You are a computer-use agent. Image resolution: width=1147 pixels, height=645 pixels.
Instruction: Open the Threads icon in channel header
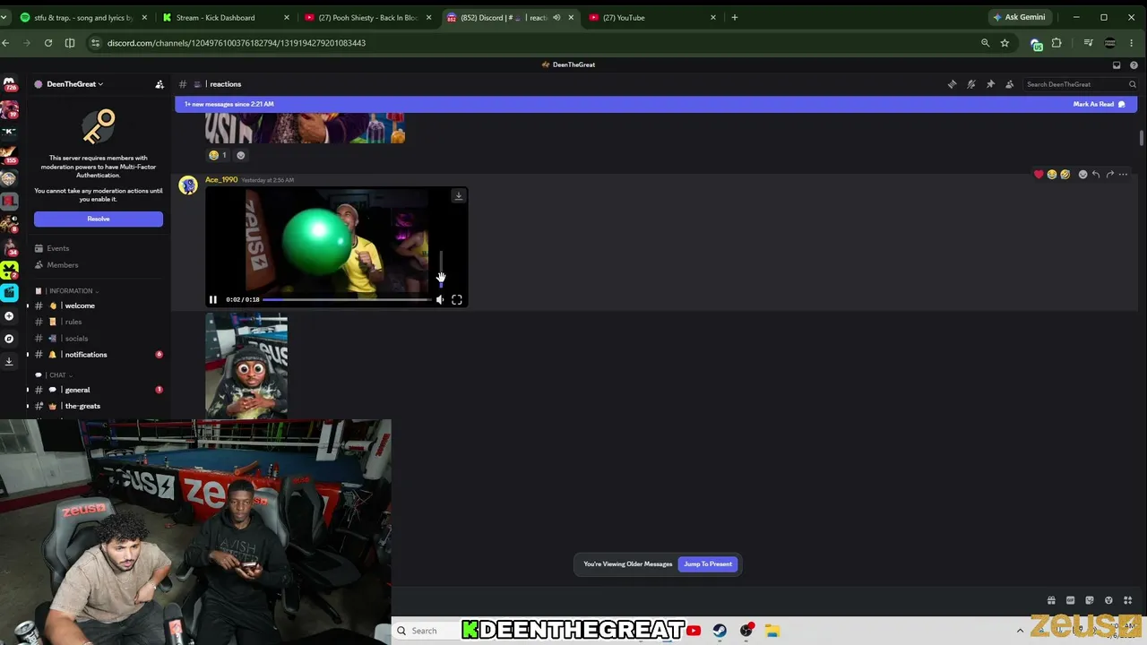coord(952,84)
